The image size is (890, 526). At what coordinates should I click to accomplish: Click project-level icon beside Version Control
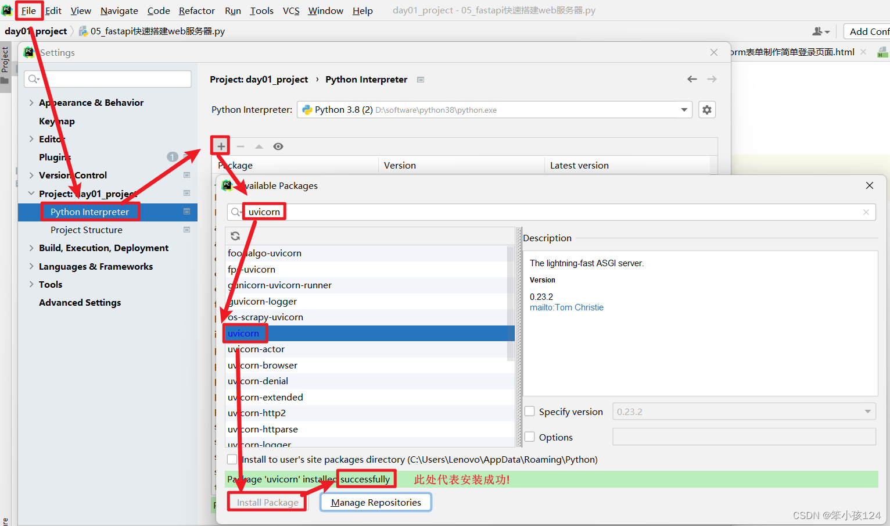(187, 175)
